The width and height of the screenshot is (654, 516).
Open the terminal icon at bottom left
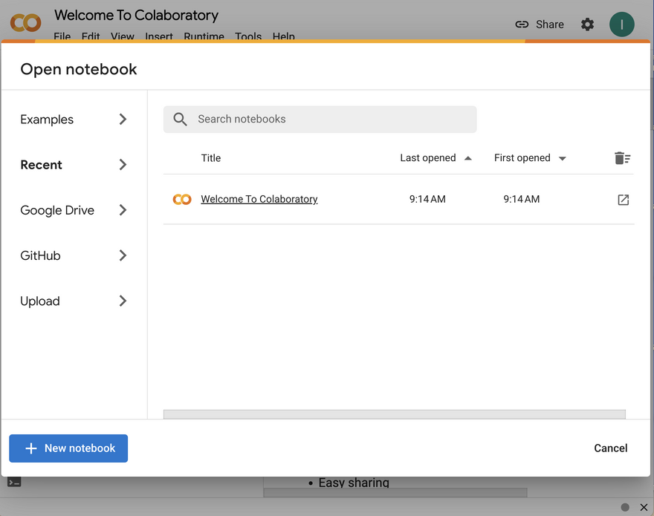pos(14,483)
